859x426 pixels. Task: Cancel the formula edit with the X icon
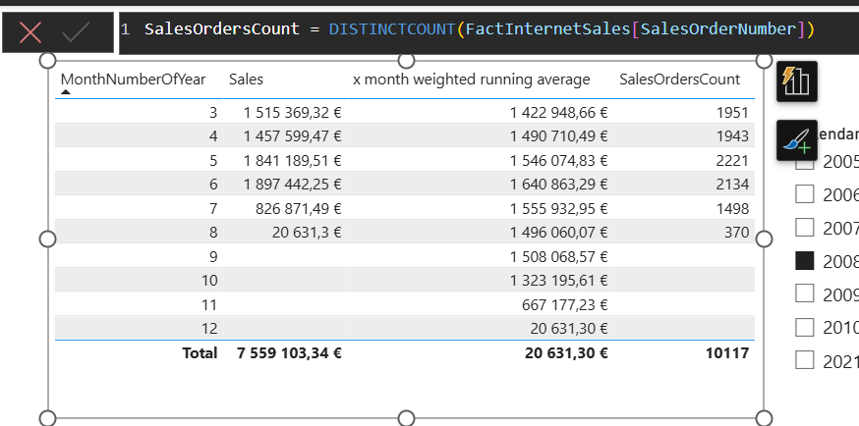click(30, 32)
